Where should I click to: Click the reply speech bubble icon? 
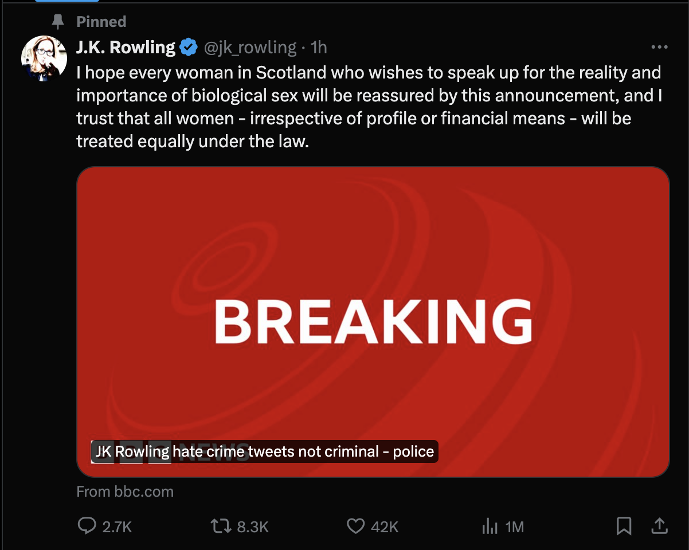(87, 526)
